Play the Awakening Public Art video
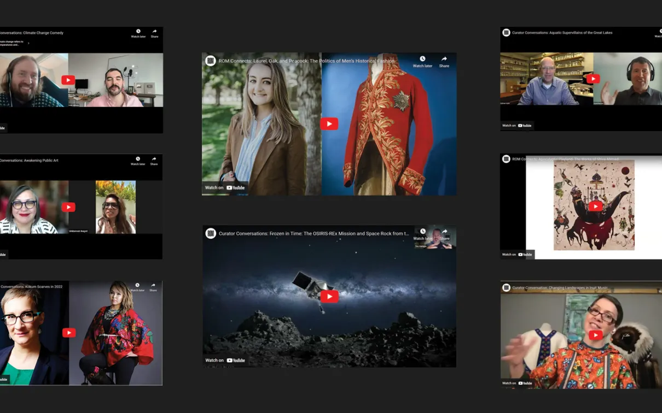This screenshot has width=662, height=413. 68,207
